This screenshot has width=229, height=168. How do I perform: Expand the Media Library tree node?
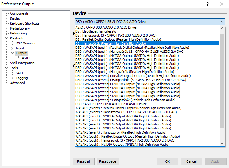tap(6, 28)
